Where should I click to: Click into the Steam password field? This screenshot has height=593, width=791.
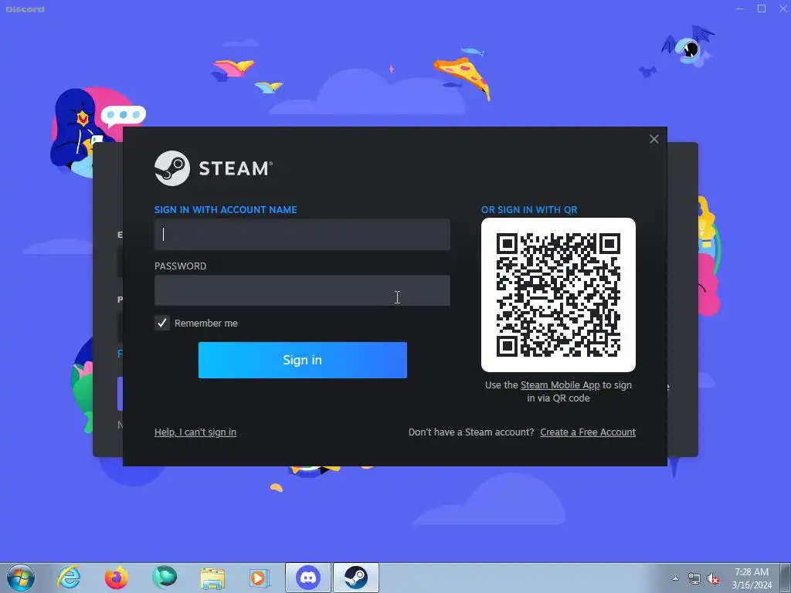point(302,290)
